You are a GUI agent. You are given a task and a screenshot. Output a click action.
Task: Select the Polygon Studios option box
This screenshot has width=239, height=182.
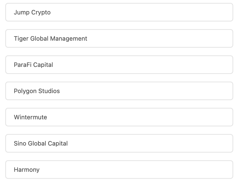119,91
